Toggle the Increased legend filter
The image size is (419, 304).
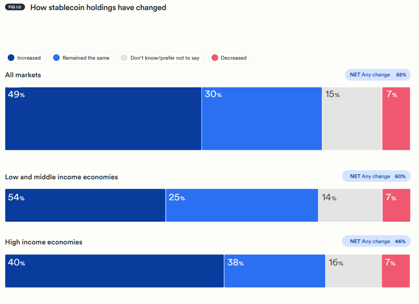pos(26,58)
